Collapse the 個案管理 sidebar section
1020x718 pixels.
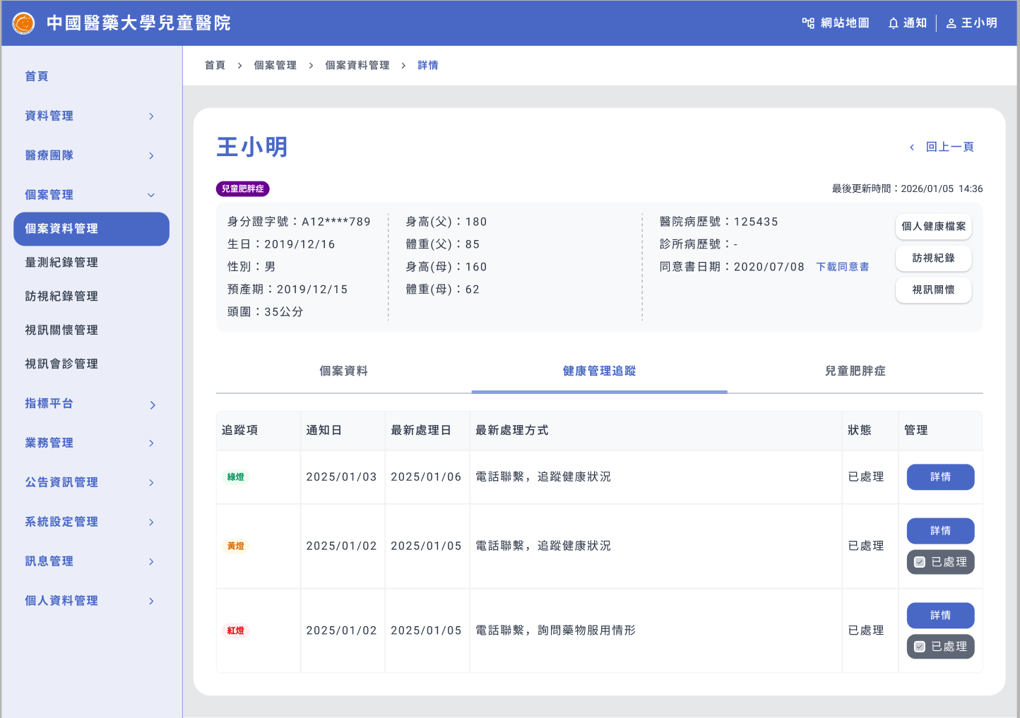[151, 196]
